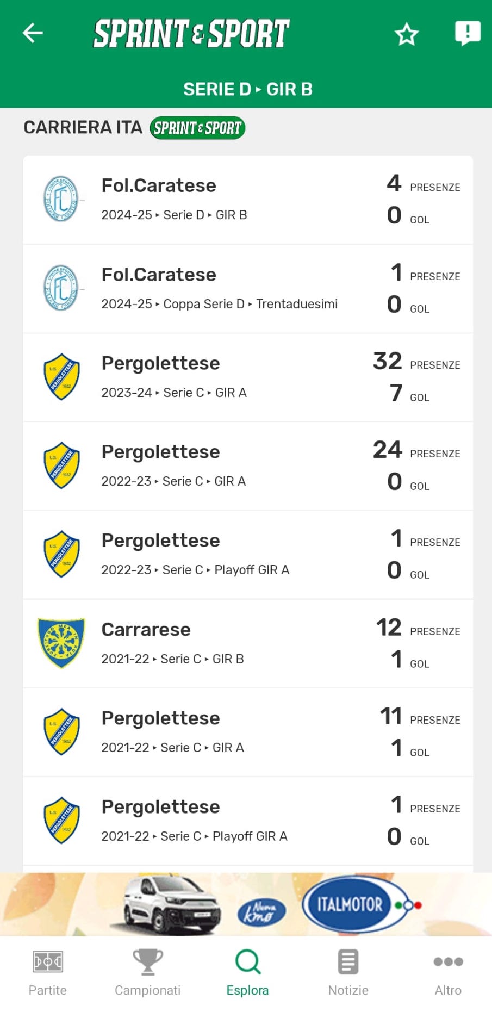Viewport: 492px width, 1012px height.
Task: Tap the Pergolettese crest in 2021-22 Playoff row
Action: click(x=61, y=821)
